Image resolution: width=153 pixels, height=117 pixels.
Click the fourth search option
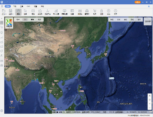coord(132,20)
